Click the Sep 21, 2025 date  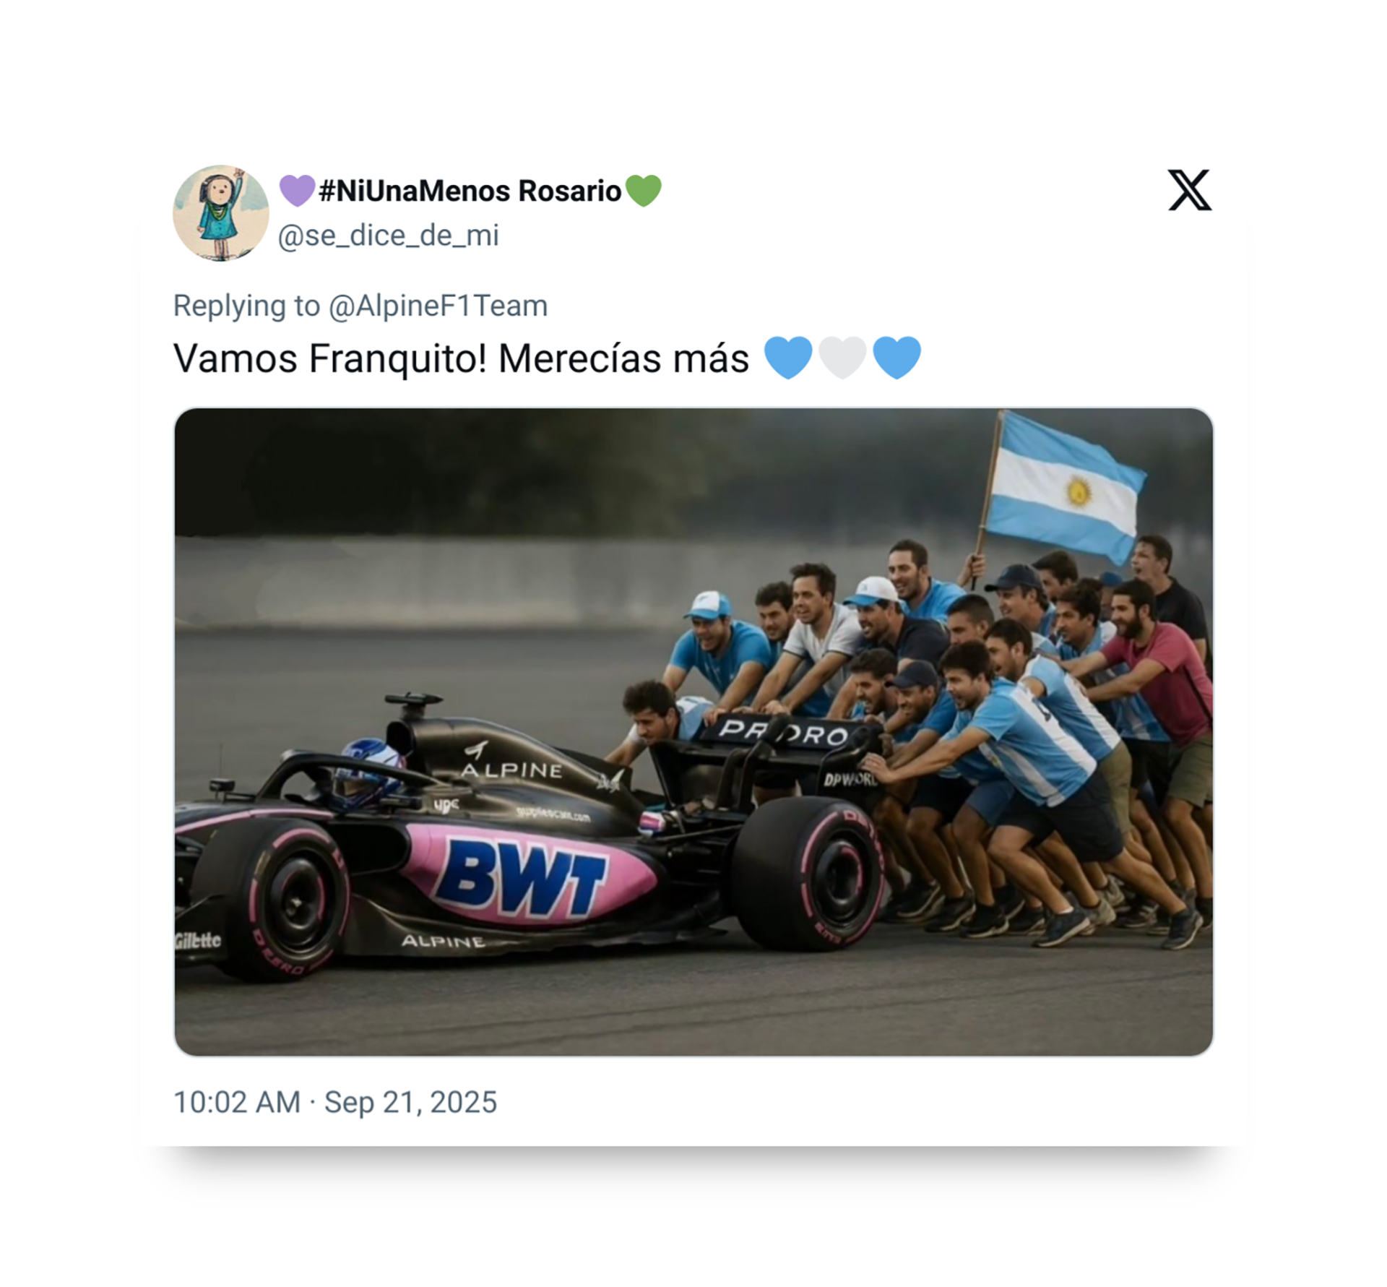[x=410, y=1102]
